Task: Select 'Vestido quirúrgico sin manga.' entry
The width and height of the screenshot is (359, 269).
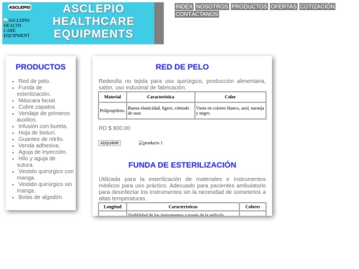Action: pos(45,187)
